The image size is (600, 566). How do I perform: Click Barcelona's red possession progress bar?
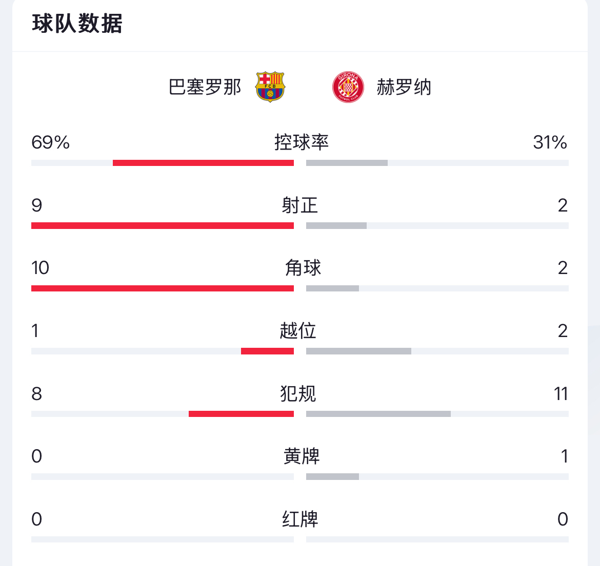(203, 162)
